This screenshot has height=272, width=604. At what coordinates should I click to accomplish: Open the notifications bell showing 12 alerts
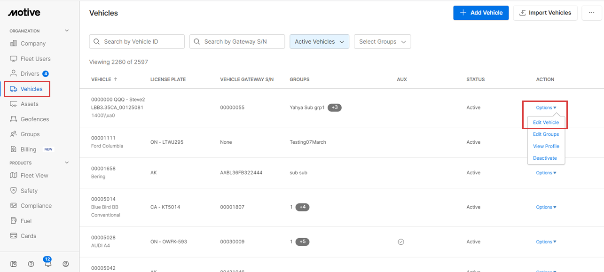pyautogui.click(x=48, y=264)
